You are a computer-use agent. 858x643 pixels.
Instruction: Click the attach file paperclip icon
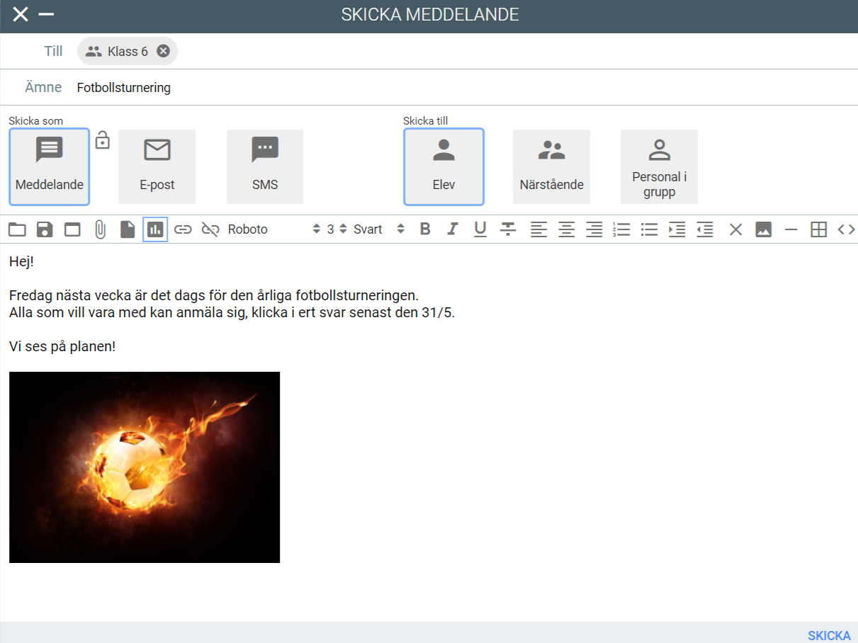pyautogui.click(x=100, y=229)
